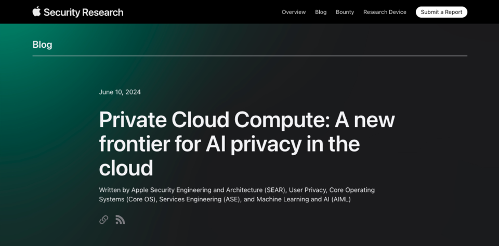Open the RSS feed icon
Image resolution: width=499 pixels, height=246 pixels.
tap(120, 220)
